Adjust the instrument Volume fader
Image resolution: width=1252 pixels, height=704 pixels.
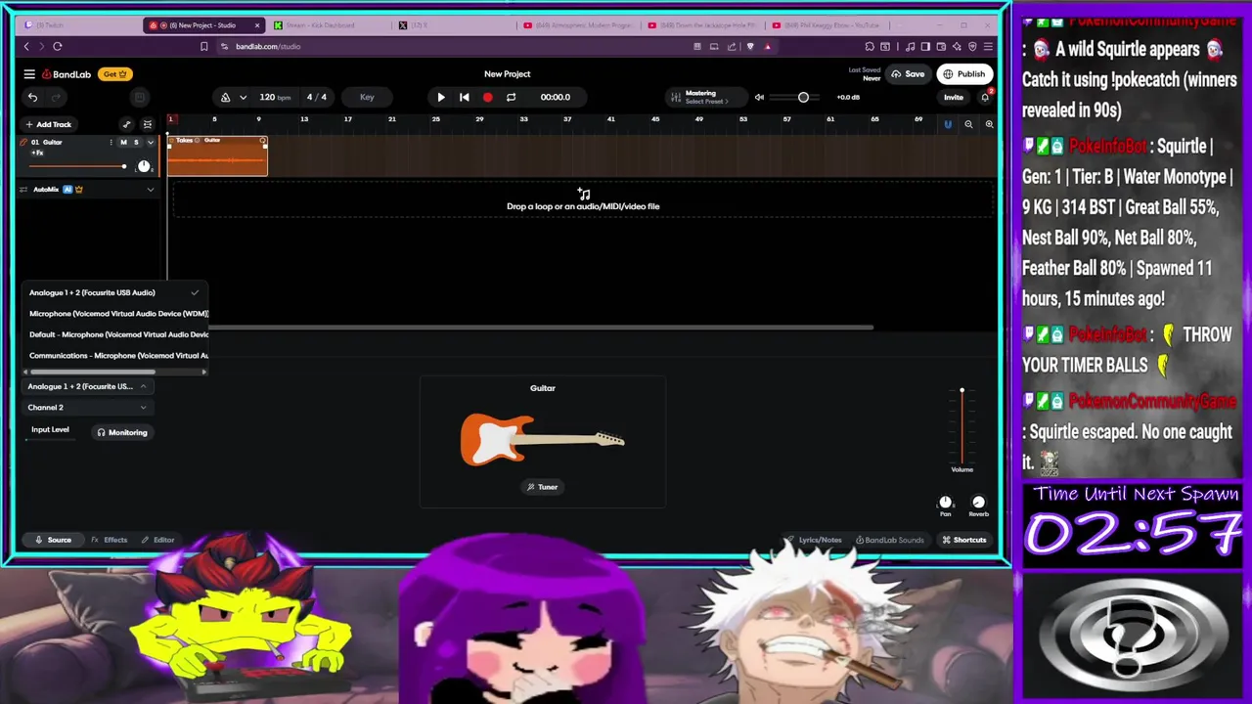tap(961, 427)
